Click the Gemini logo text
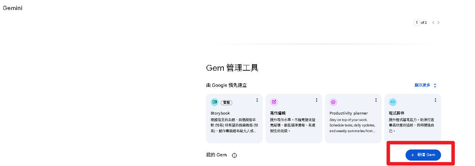This screenshot has width=475, height=166. click(x=12, y=8)
